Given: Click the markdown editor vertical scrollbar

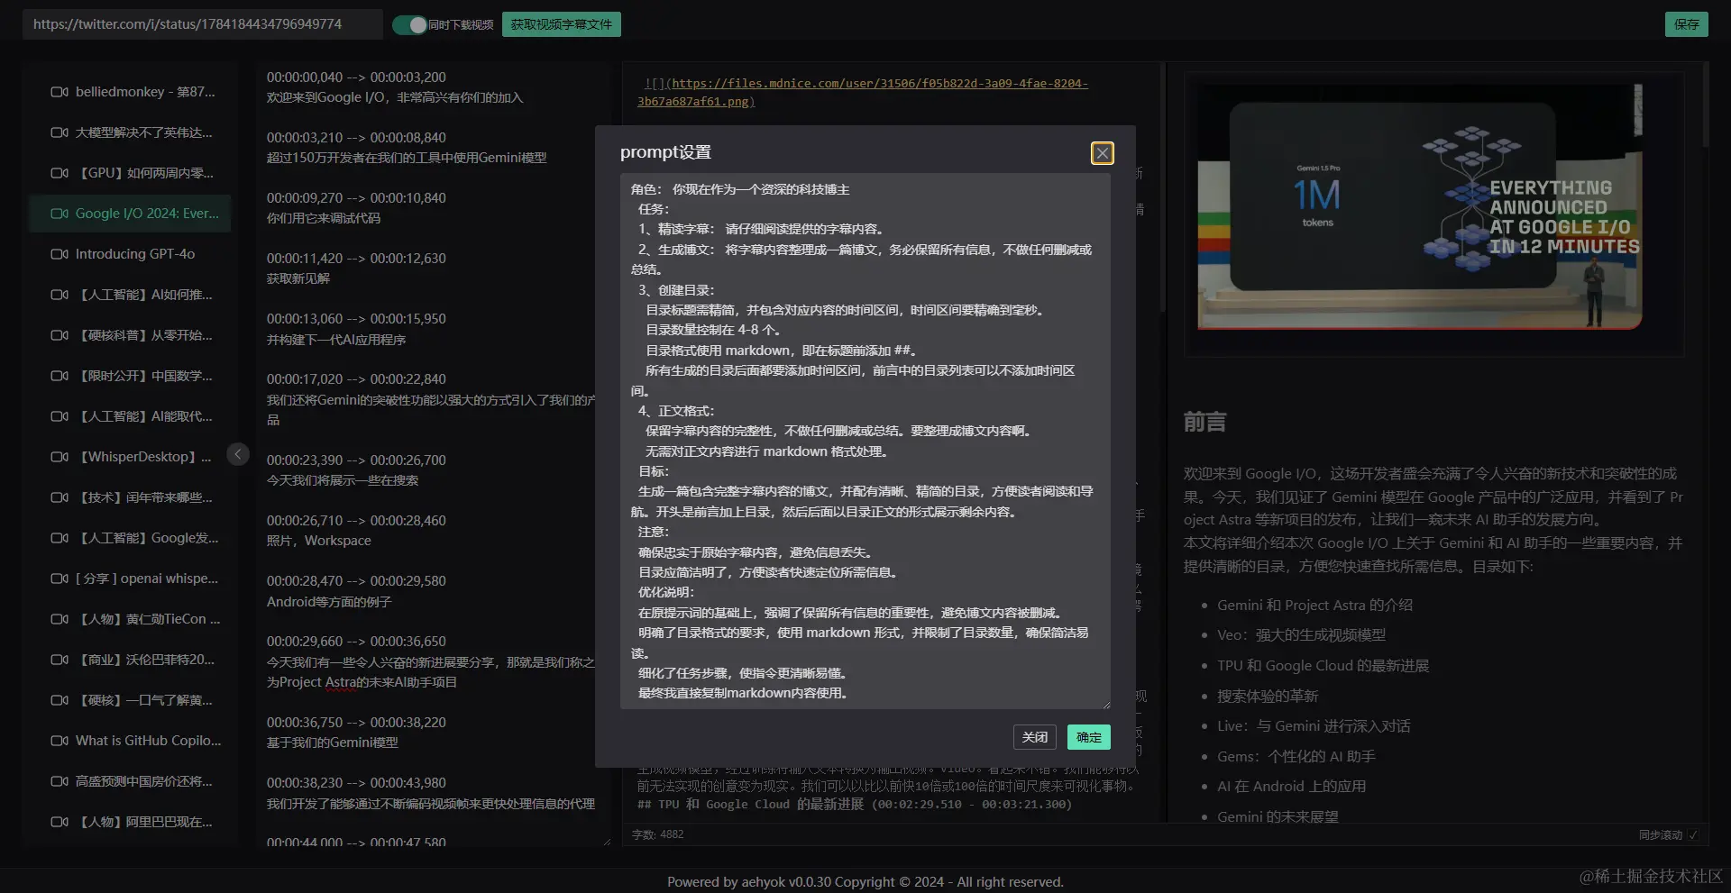Looking at the screenshot, I should 1162,187.
